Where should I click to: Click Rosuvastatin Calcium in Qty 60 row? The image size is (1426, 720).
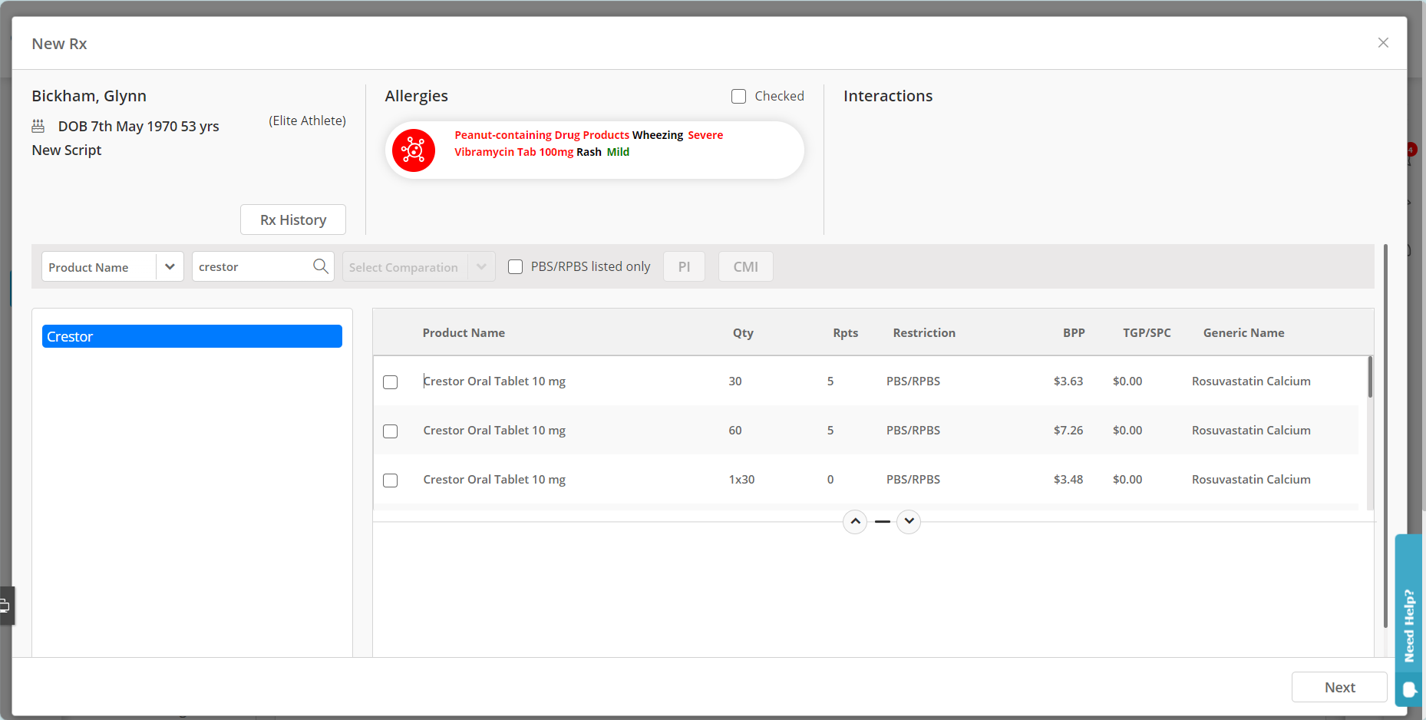(x=1251, y=430)
